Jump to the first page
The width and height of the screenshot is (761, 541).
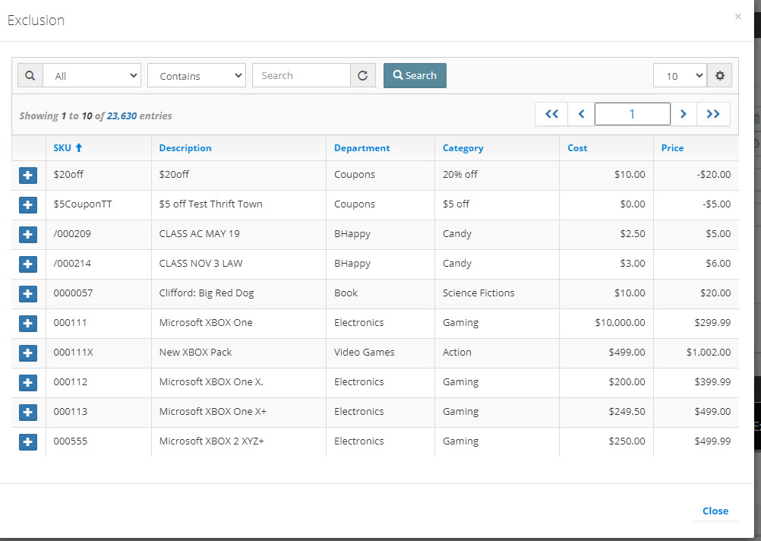(x=551, y=114)
